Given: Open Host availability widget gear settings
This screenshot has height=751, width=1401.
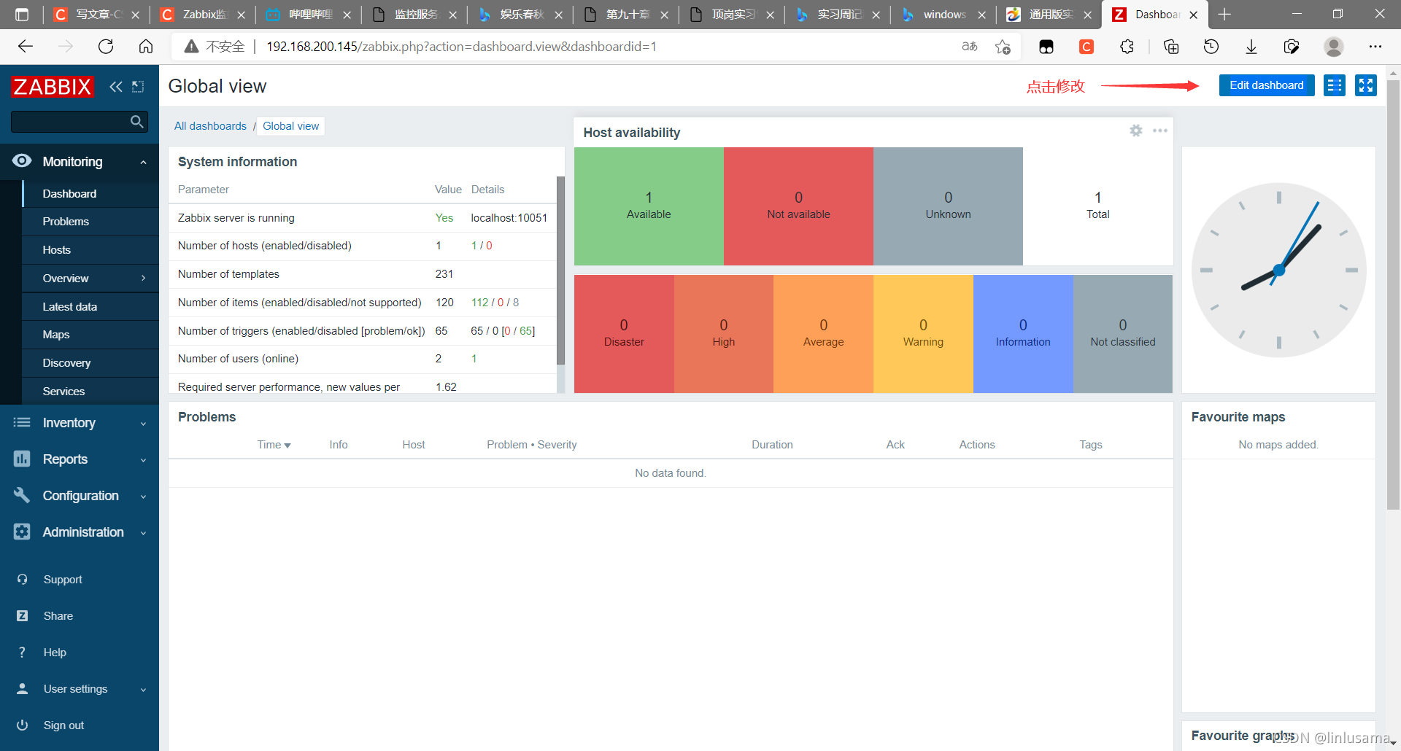Looking at the screenshot, I should 1136,131.
